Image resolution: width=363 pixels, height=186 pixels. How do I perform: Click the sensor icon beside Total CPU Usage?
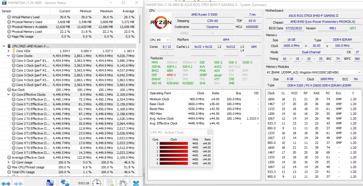pos(9,172)
